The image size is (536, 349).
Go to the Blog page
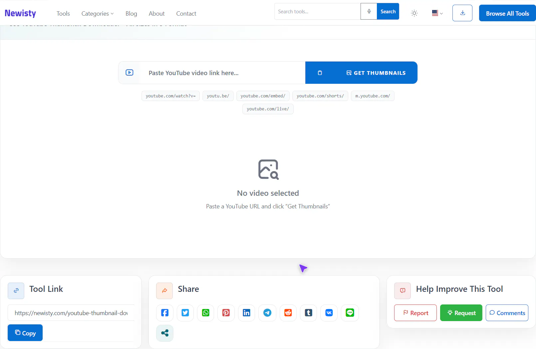point(131,14)
